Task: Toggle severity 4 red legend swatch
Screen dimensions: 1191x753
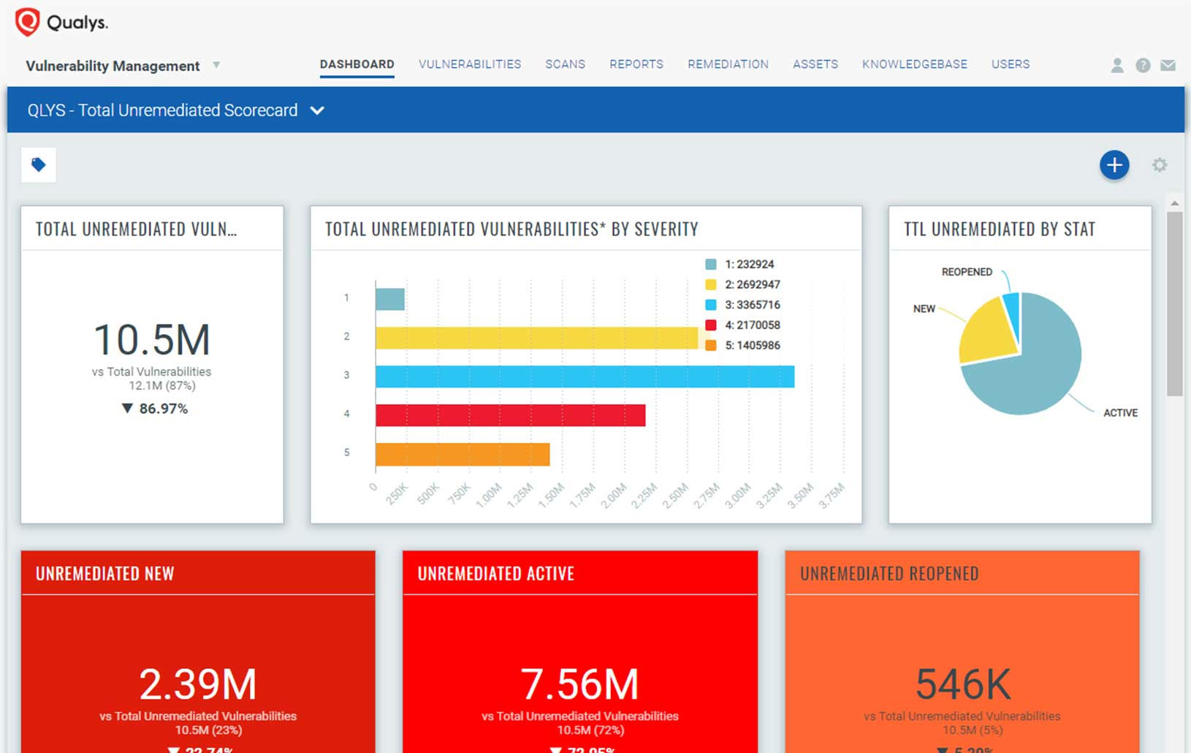Action: [x=710, y=325]
